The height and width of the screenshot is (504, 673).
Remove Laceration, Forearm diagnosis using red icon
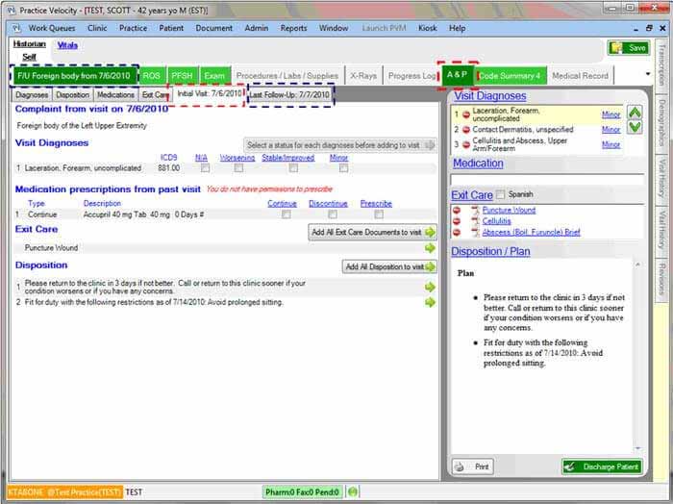tap(466, 114)
